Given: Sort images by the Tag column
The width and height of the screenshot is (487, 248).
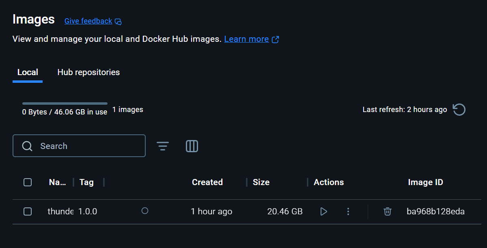Looking at the screenshot, I should tap(86, 182).
